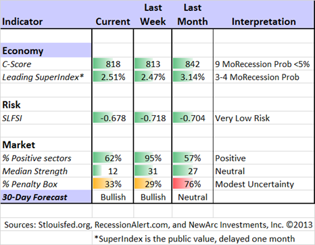This screenshot has height=245, width=315.
Task: Select the Last Week column header
Action: tap(153, 15)
